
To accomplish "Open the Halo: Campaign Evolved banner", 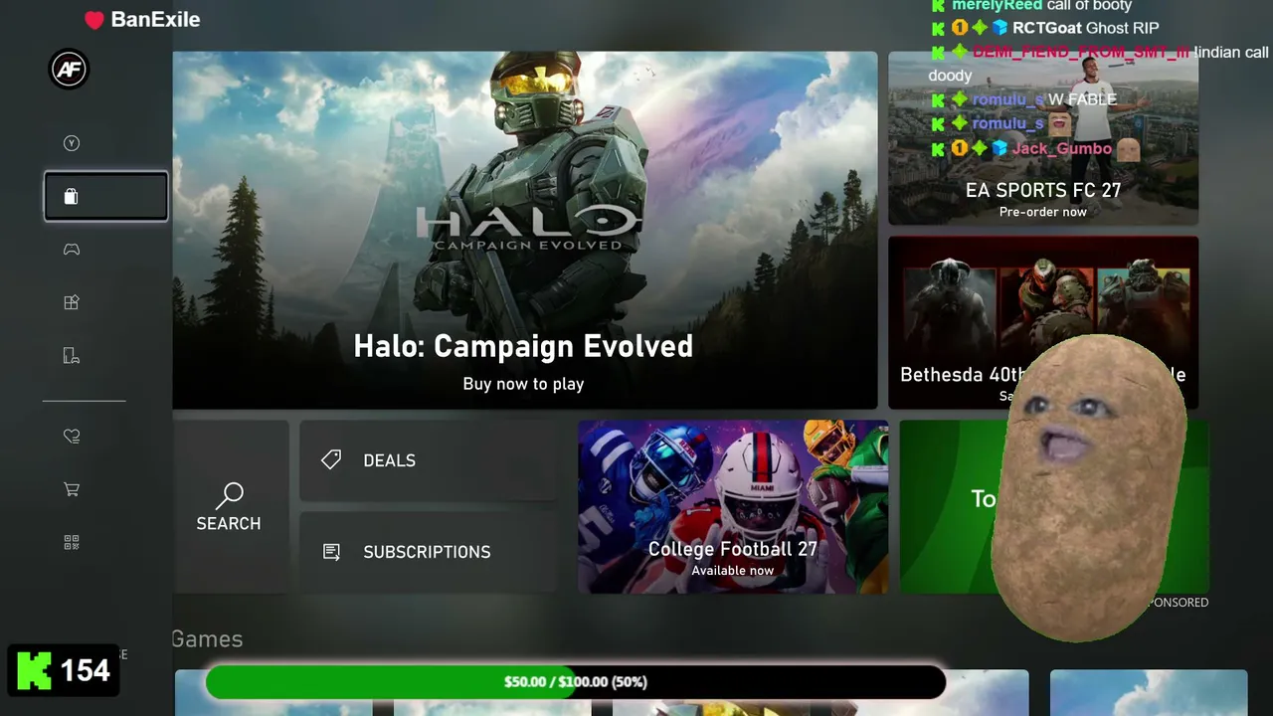I will point(525,230).
